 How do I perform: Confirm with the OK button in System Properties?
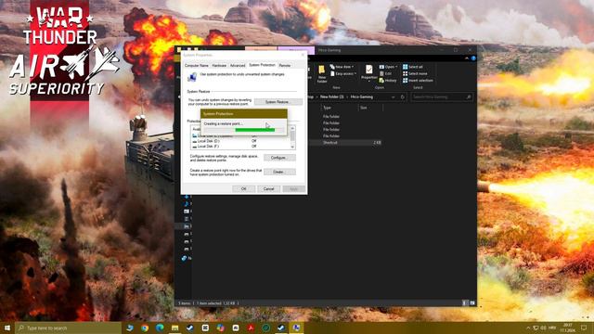click(243, 188)
